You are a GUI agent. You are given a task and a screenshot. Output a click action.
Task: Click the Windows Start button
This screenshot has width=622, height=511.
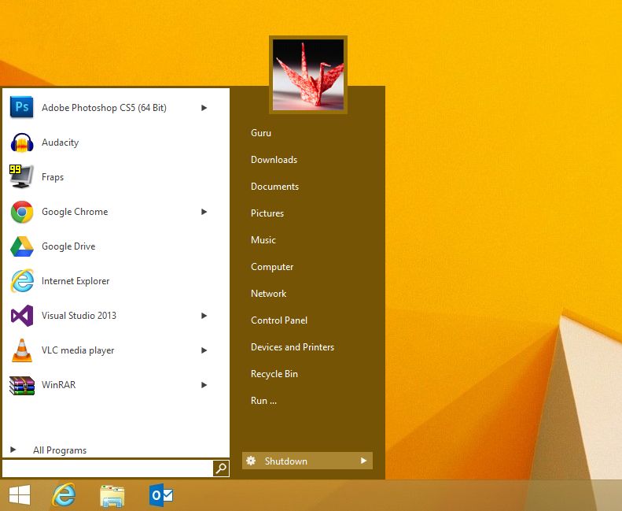20,495
